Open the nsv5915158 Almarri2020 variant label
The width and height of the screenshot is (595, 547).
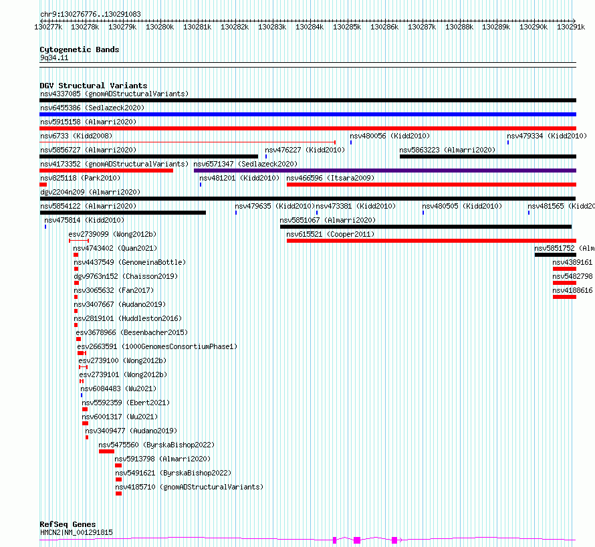point(88,122)
